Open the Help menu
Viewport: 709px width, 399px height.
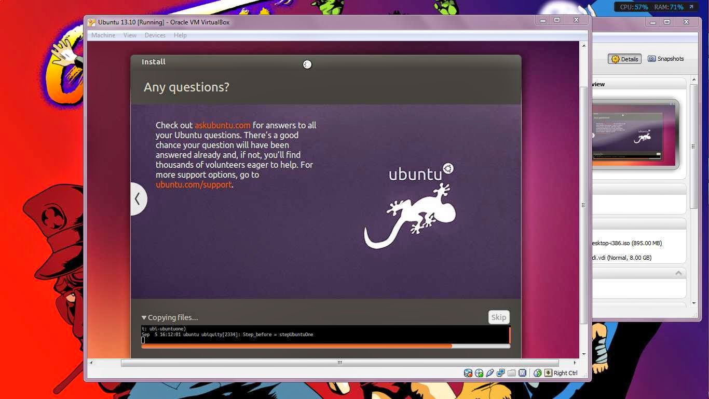180,35
